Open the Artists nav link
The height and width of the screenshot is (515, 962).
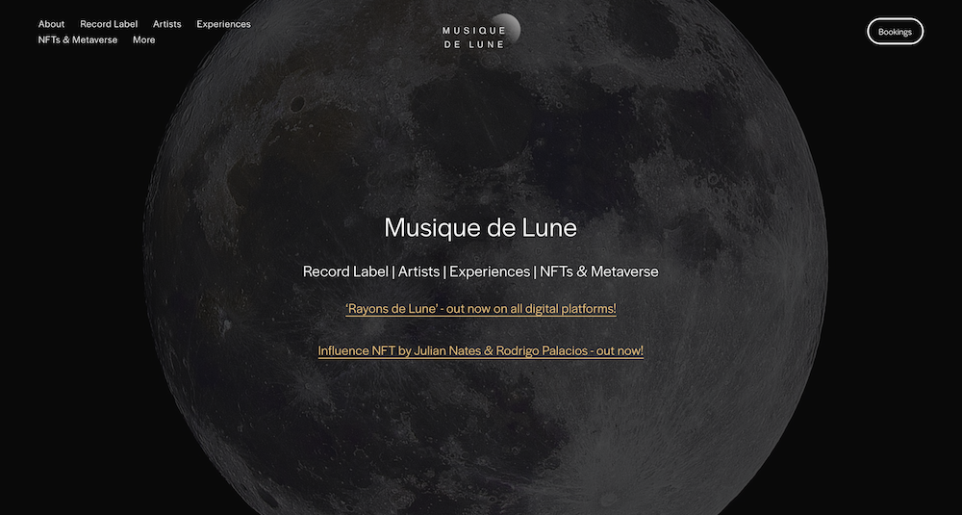[166, 24]
